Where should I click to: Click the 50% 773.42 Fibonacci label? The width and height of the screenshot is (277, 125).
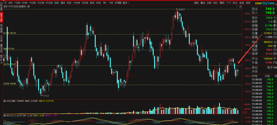coord(9,49)
